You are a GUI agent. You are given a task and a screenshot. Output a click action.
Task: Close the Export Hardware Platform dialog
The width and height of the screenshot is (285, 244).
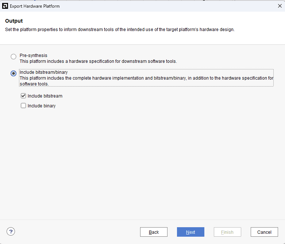tap(280, 6)
